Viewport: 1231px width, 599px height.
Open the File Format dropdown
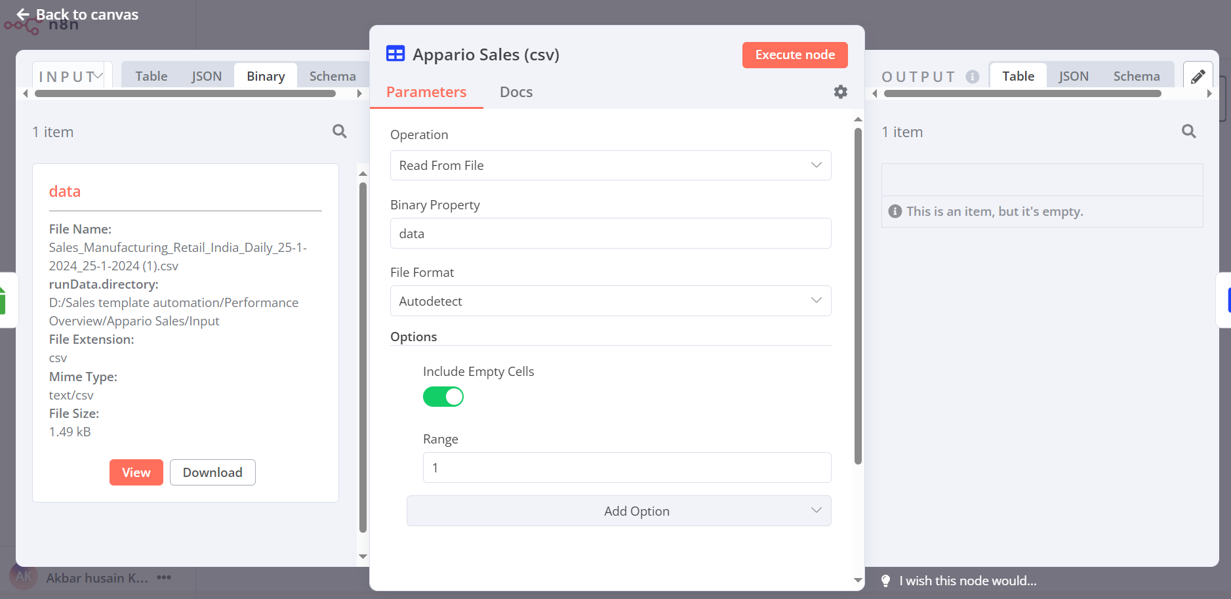[611, 301]
